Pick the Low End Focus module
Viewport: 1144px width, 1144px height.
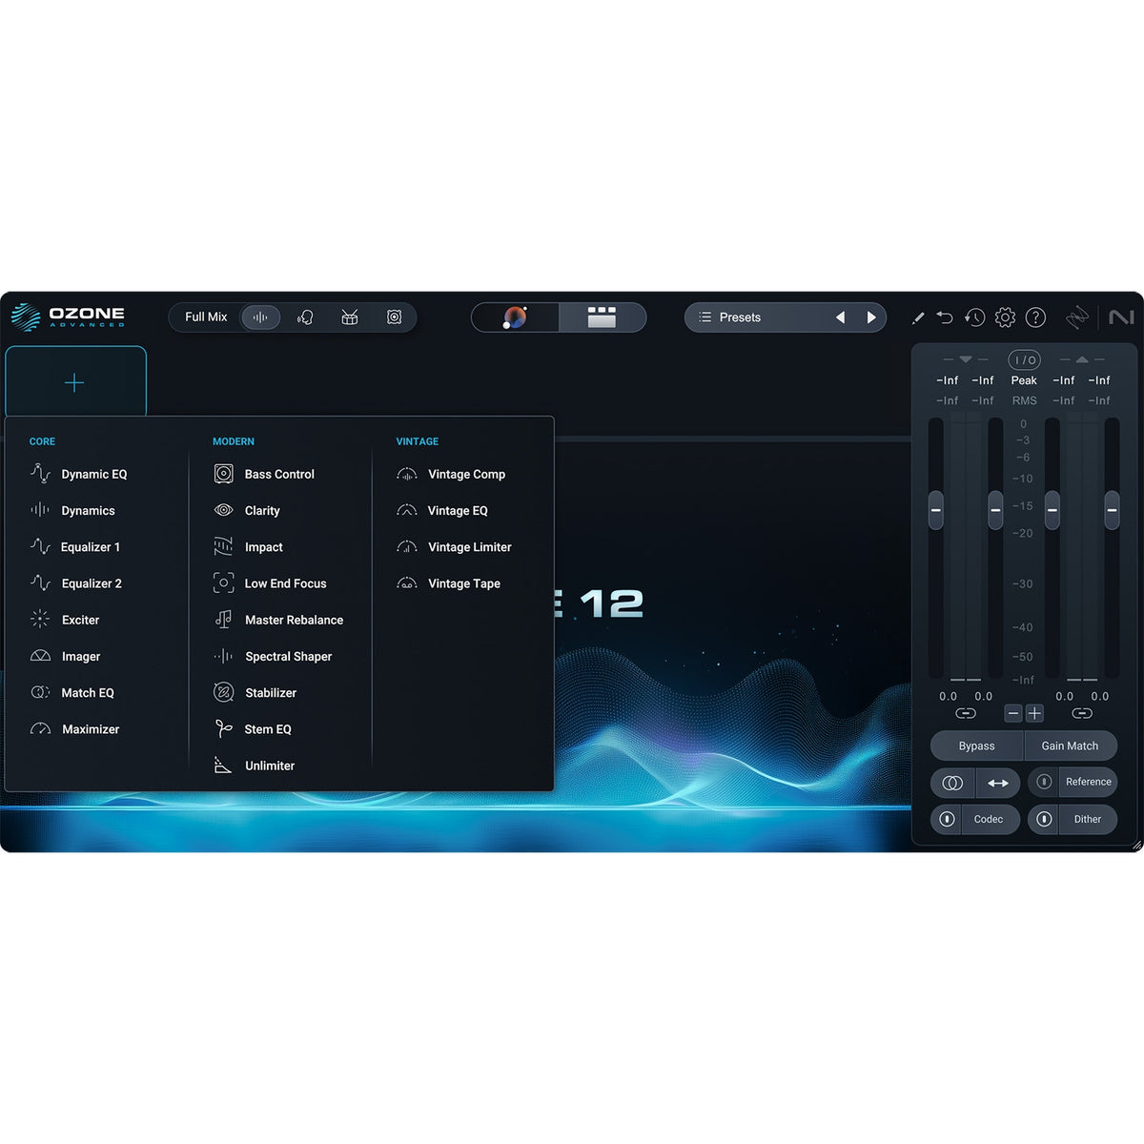click(271, 583)
